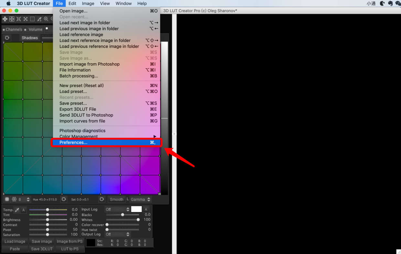The image size is (401, 254).
Task: Click the Save 3DLUT button
Action: [42, 249]
